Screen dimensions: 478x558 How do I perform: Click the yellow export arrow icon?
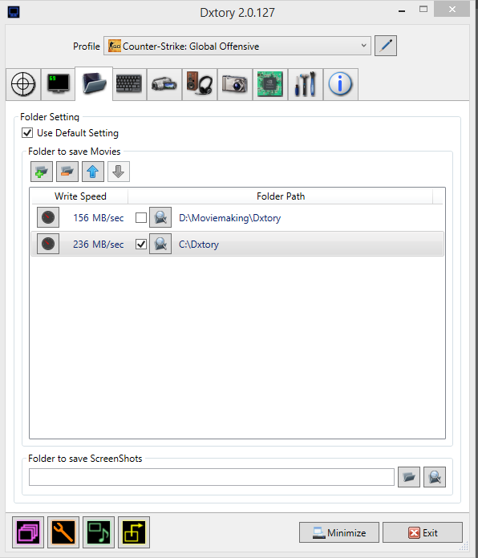[134, 532]
